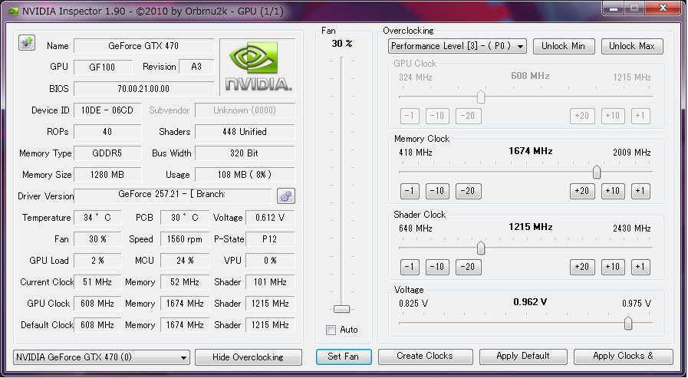The width and height of the screenshot is (688, 378).
Task: Click Shaders value 448 Unified
Action: [x=245, y=132]
